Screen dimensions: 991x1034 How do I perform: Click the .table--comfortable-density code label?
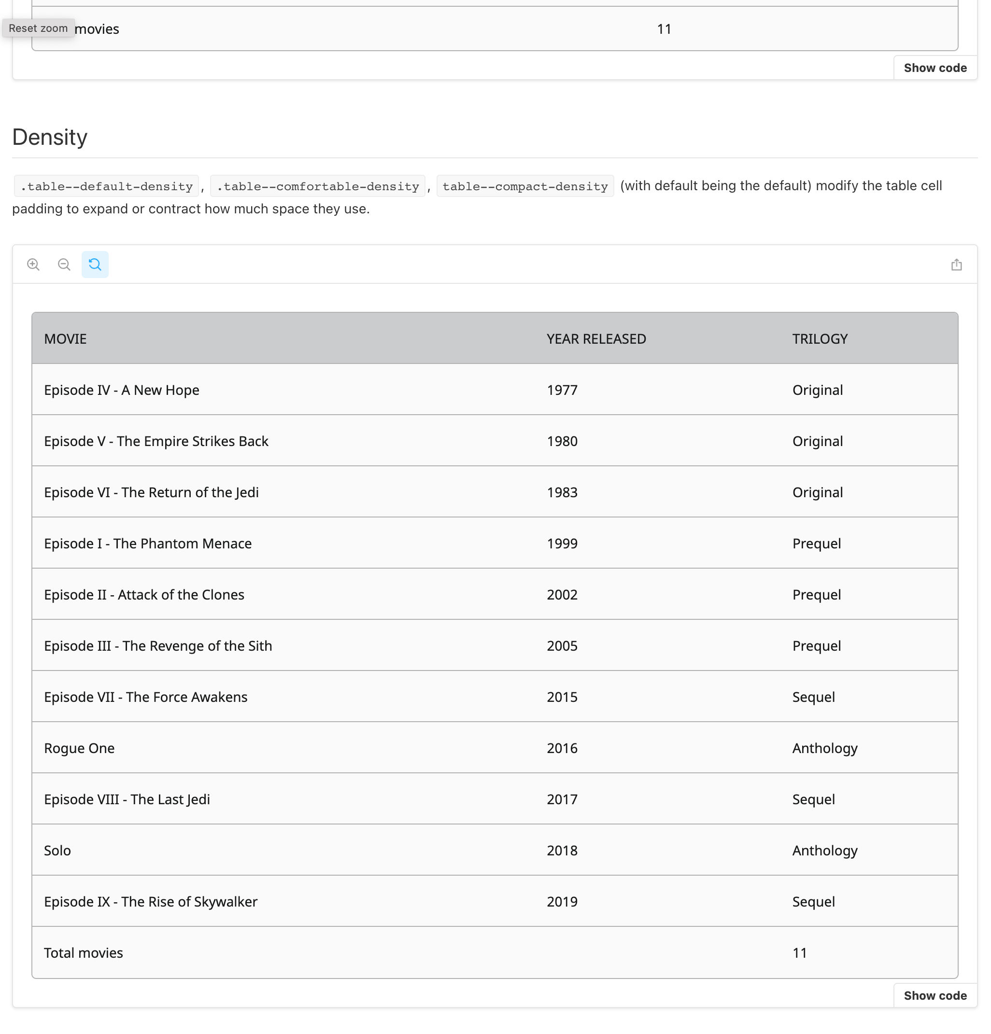(318, 186)
